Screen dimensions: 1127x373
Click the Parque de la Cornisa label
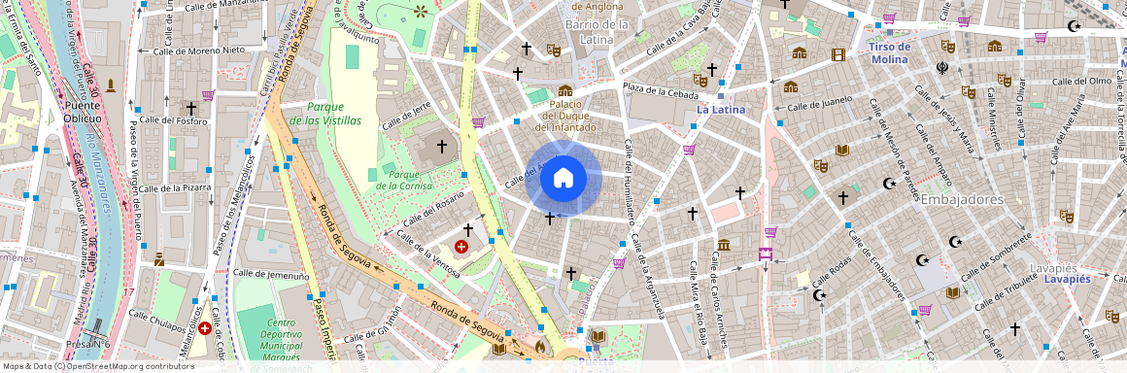click(405, 180)
